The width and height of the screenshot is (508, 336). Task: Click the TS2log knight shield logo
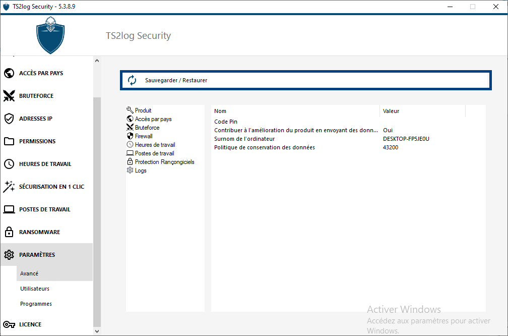(x=50, y=35)
